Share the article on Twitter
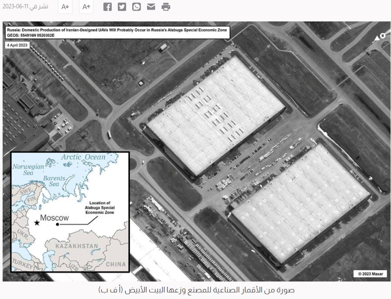 pyautogui.click(x=122, y=7)
